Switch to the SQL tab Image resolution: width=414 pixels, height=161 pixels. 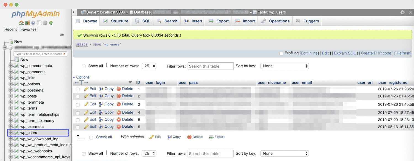point(143,21)
